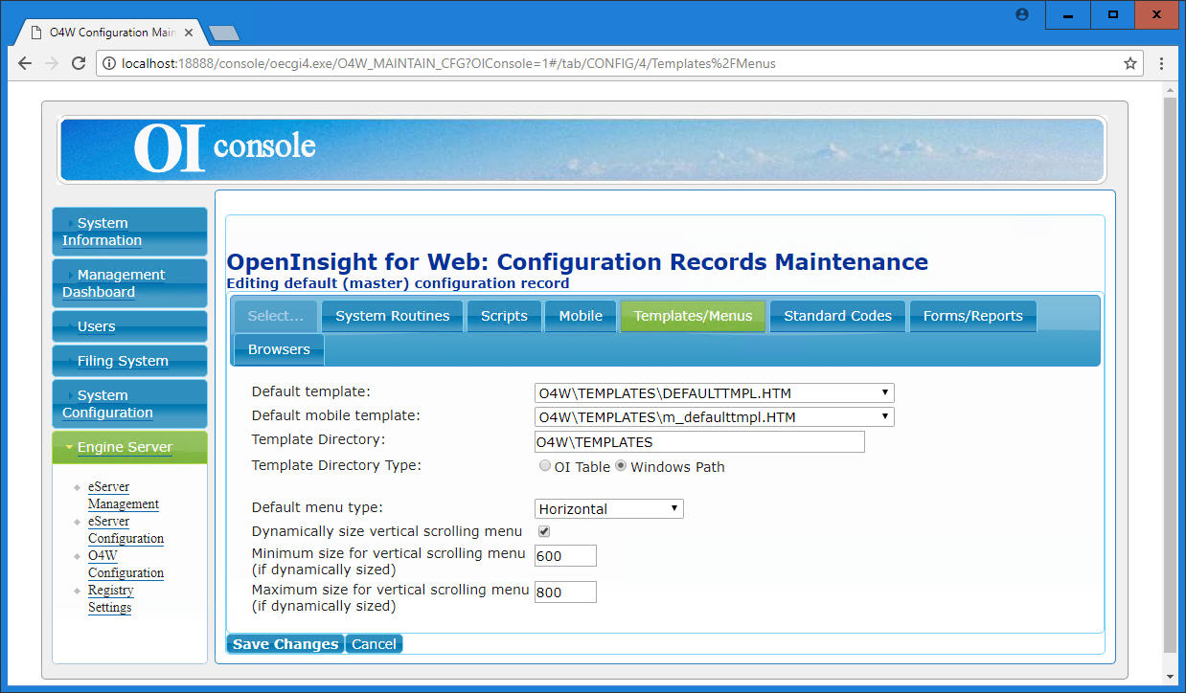Screen dimensions: 1186x693
Task: Expand the System Information sidebar section
Action: [x=129, y=232]
